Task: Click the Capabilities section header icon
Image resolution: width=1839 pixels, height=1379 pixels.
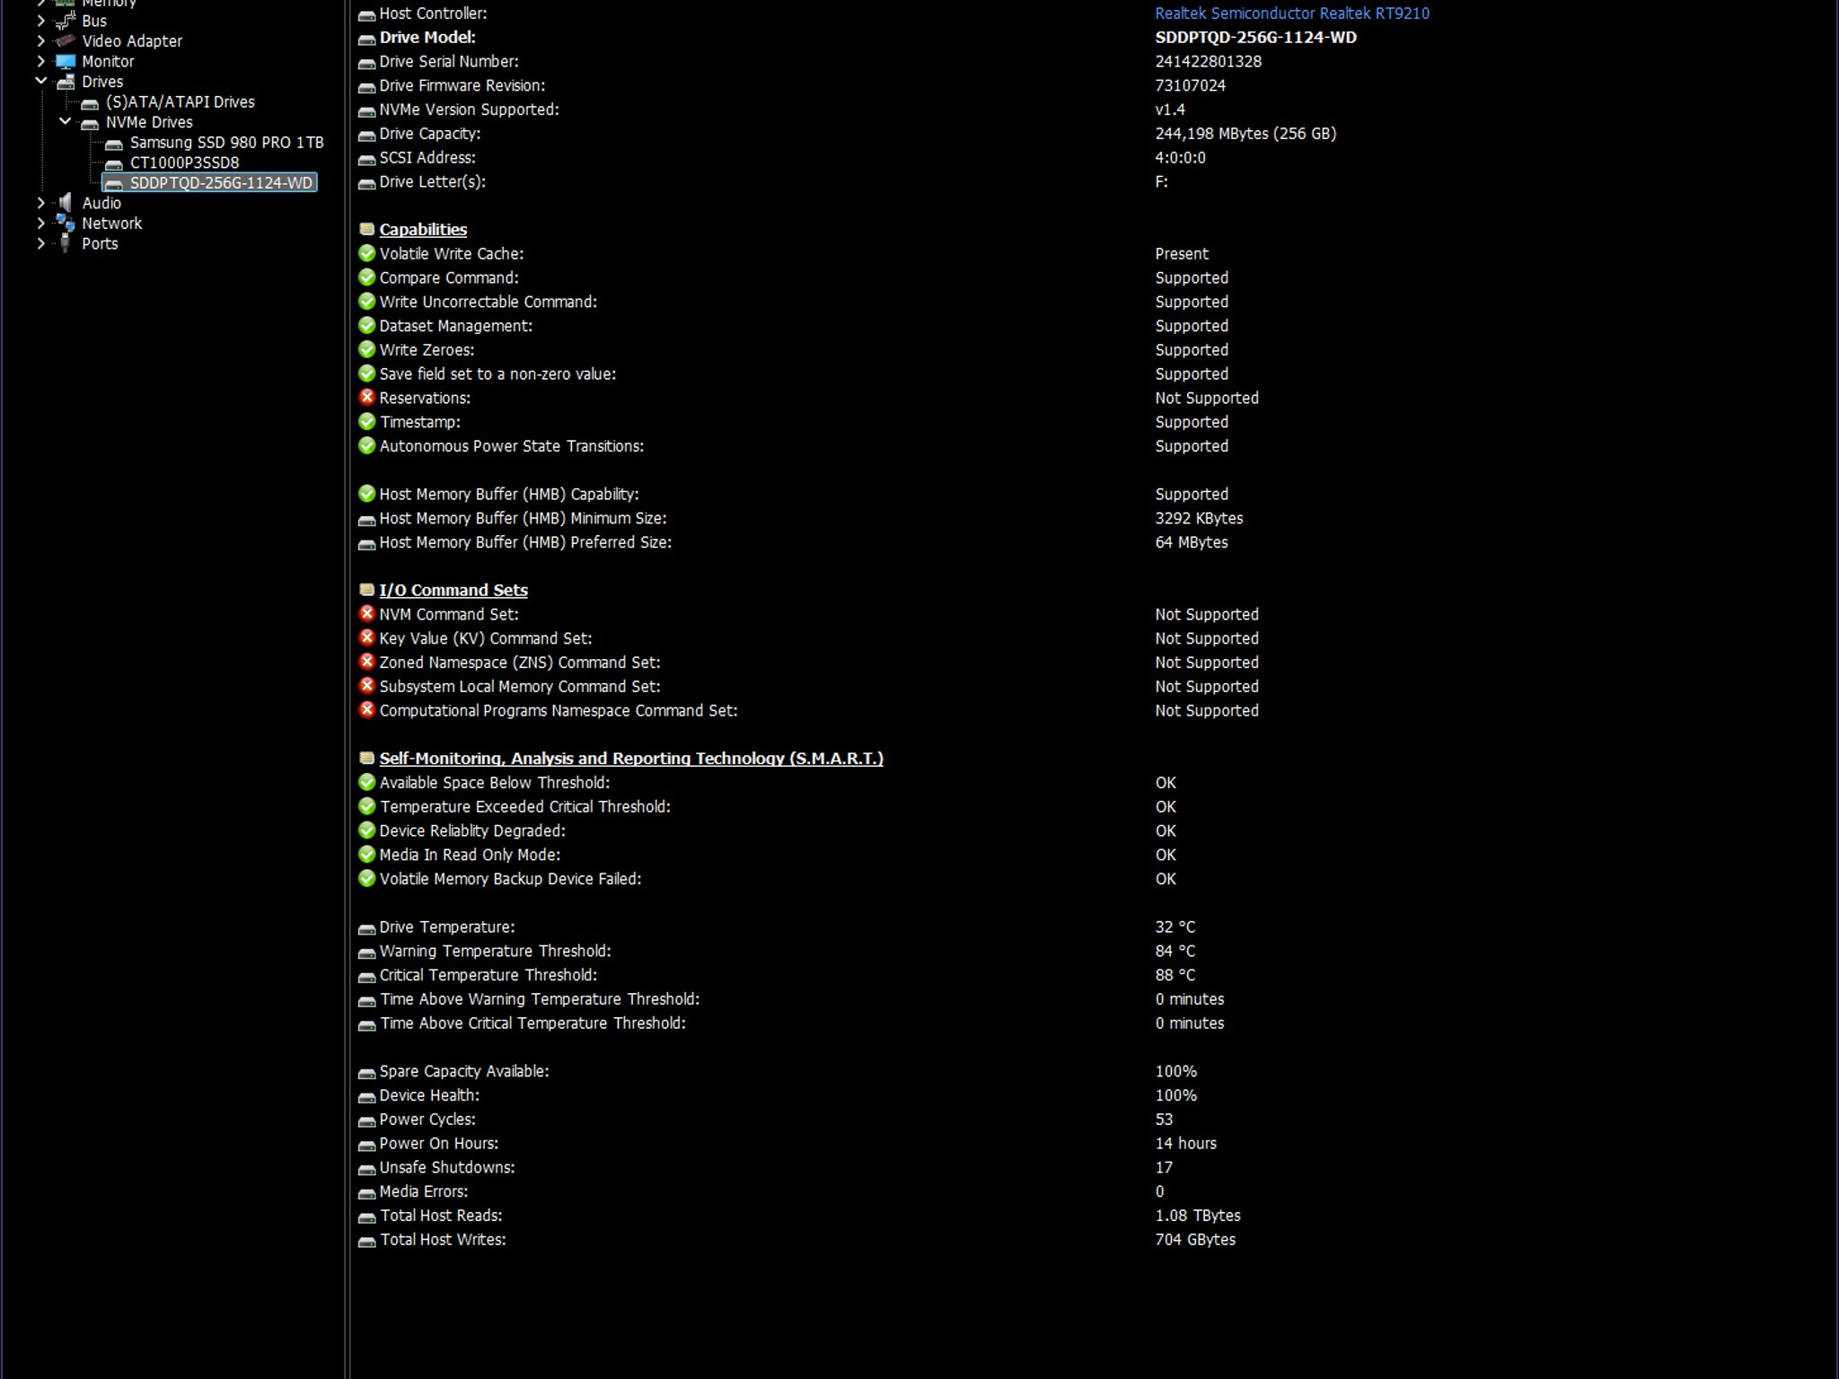Action: pos(366,230)
